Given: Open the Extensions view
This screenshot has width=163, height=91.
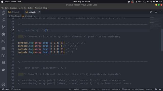Looking at the screenshot, I should (x=3, y=41).
